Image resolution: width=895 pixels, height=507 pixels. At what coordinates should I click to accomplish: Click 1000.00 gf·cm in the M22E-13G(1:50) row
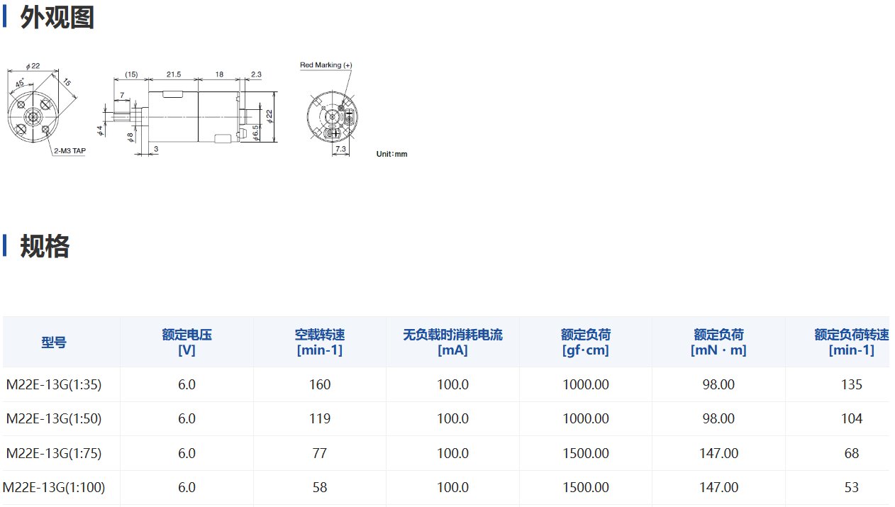pyautogui.click(x=586, y=418)
